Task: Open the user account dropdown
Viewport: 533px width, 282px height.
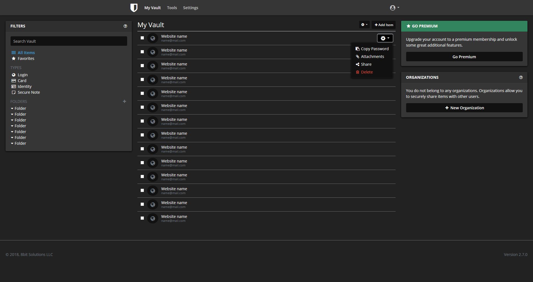Action: tap(394, 7)
